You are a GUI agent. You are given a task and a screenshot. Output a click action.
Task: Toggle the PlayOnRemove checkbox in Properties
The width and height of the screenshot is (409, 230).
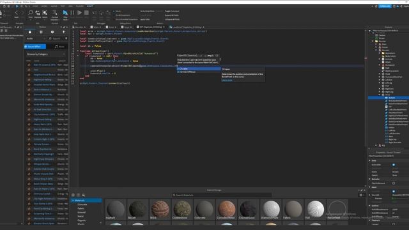(394, 183)
